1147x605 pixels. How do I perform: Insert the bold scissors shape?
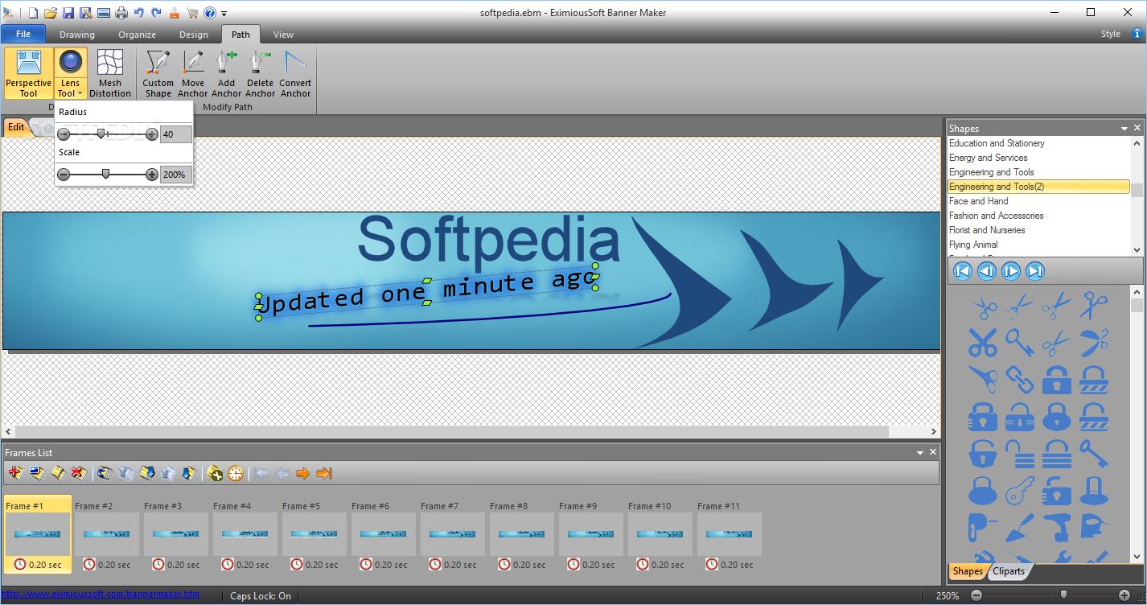982,342
